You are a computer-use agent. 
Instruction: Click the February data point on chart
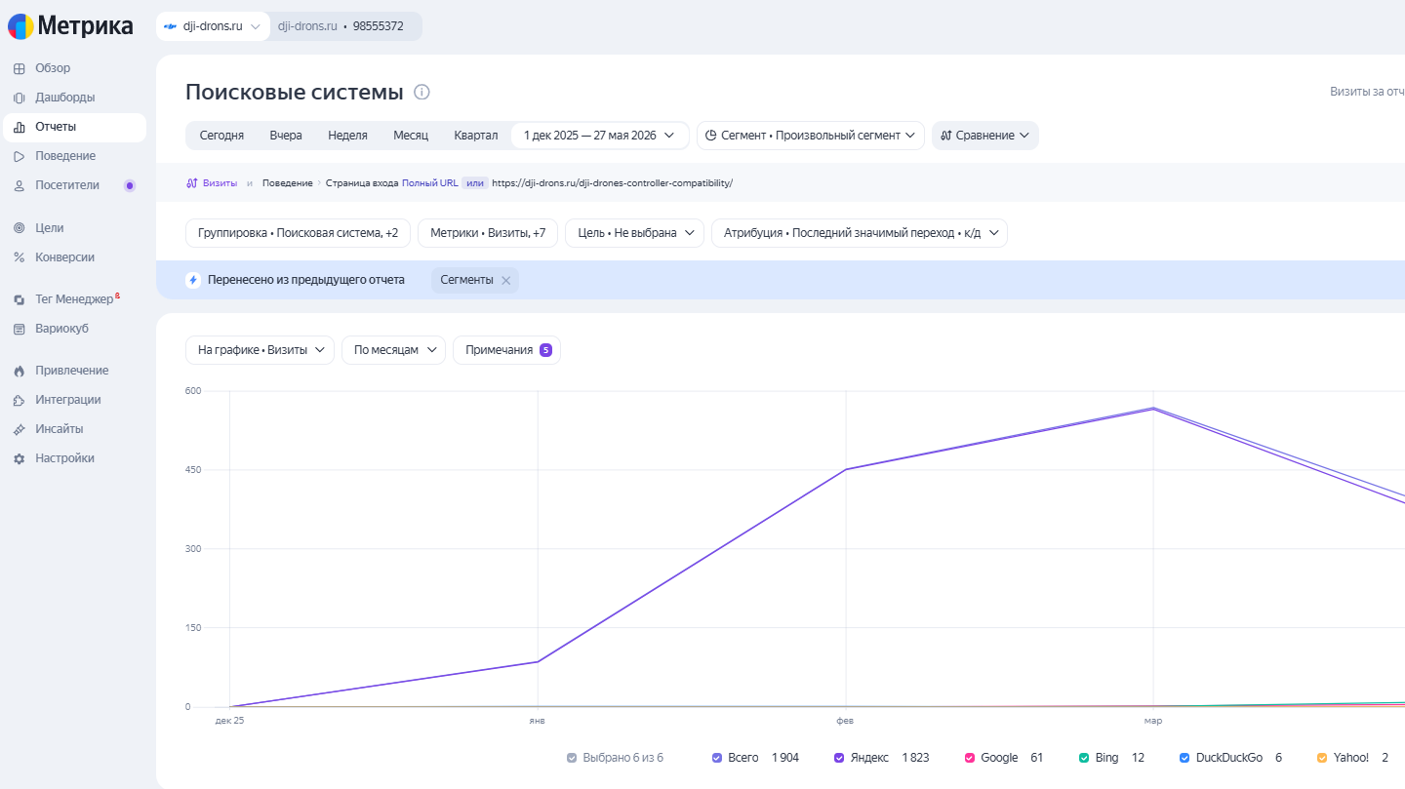point(846,469)
